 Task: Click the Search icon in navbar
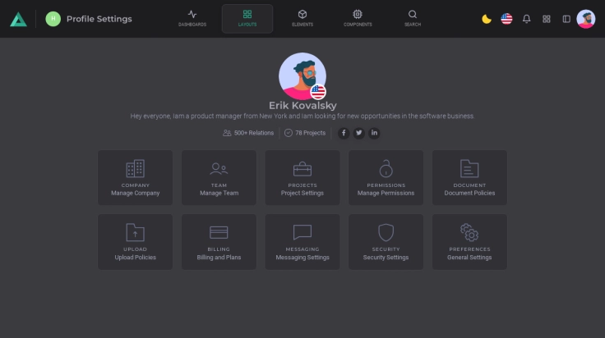413,18
